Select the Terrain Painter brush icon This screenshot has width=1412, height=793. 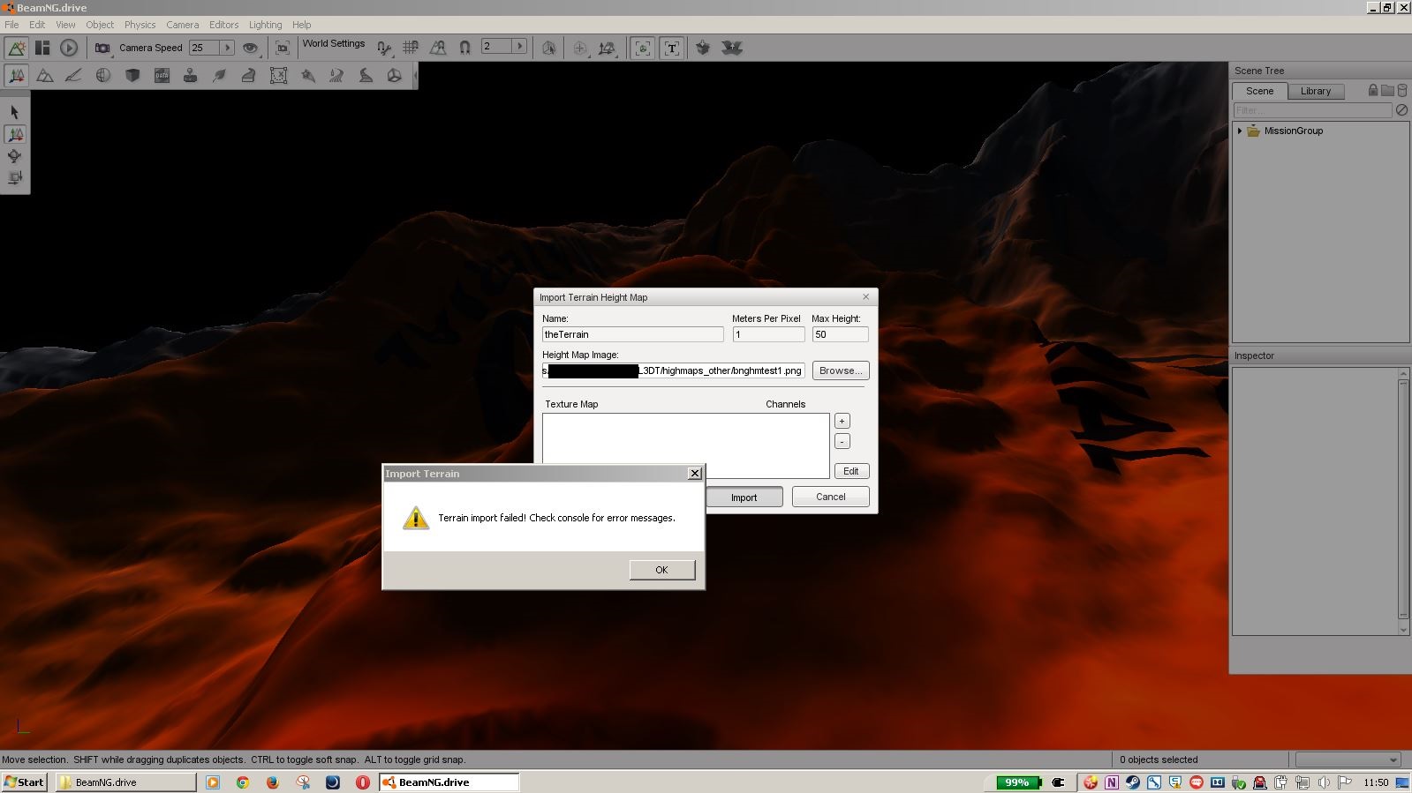pyautogui.click(x=74, y=76)
